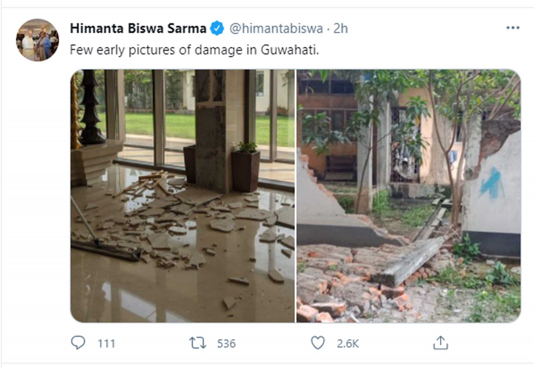Open the right photo of collapsed brick wall
534x368 pixels.
click(408, 196)
